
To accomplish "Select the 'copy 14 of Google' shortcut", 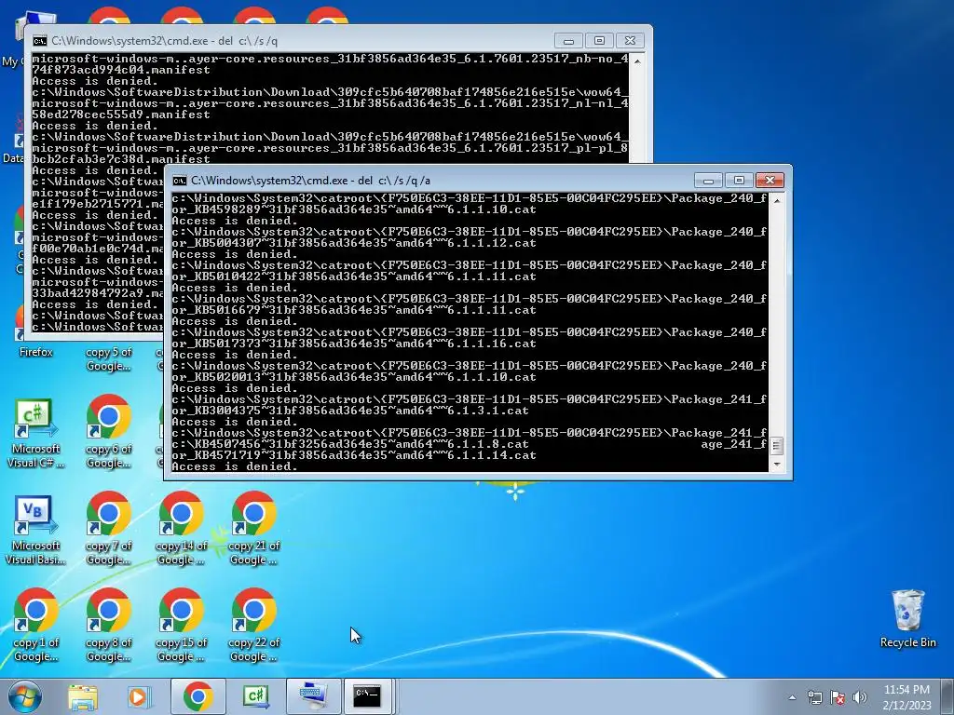I will [x=182, y=529].
